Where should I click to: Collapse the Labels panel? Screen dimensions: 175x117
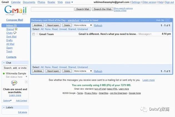click(x=4, y=107)
